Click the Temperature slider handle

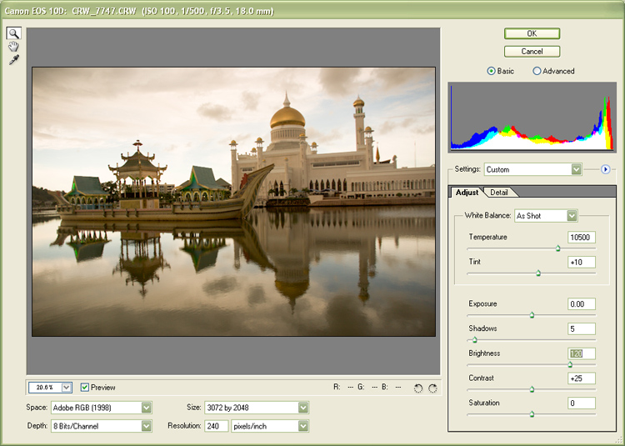[557, 248]
